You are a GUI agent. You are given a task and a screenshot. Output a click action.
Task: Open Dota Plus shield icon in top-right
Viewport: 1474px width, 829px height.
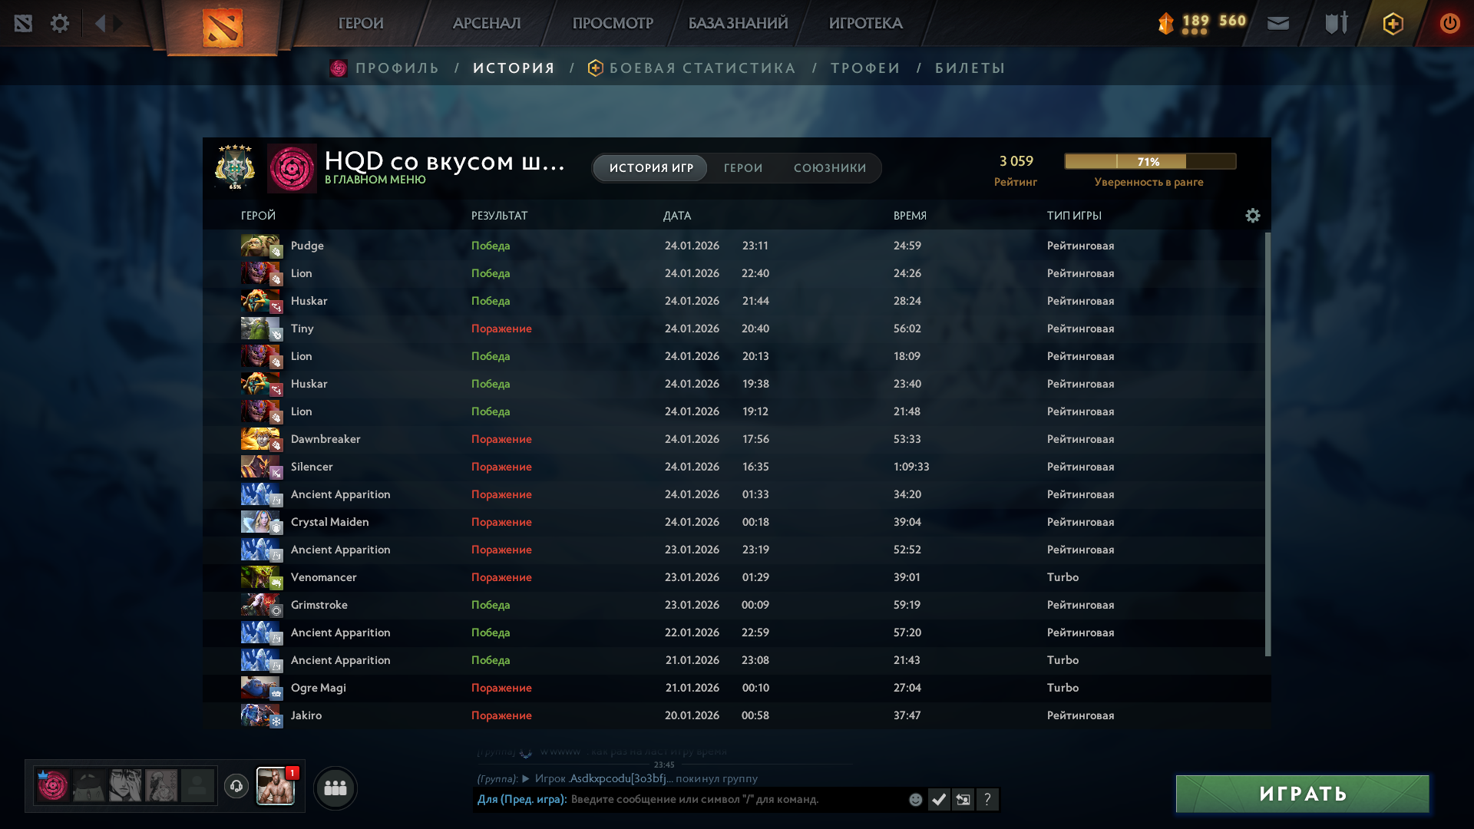(1393, 23)
